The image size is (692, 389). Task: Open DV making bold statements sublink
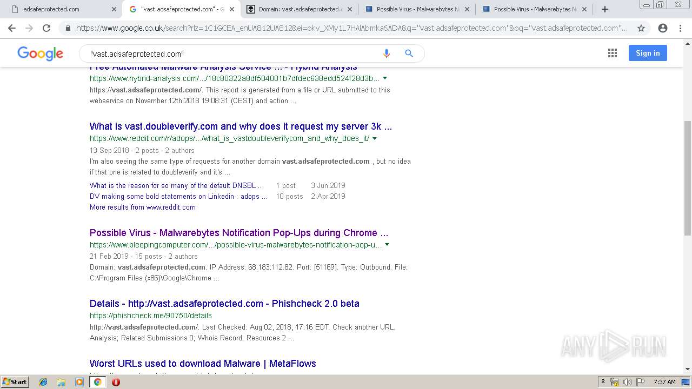178,196
